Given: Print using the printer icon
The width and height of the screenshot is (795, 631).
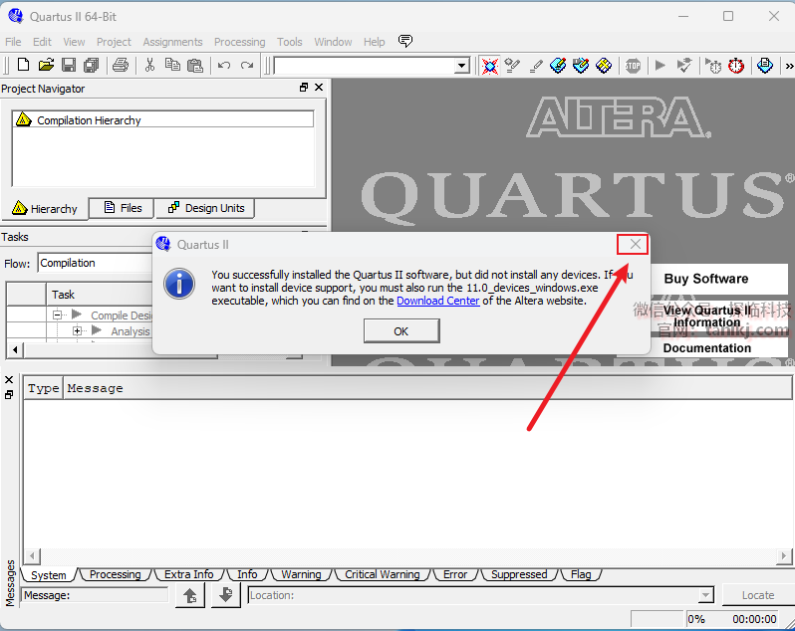Looking at the screenshot, I should pos(121,66).
